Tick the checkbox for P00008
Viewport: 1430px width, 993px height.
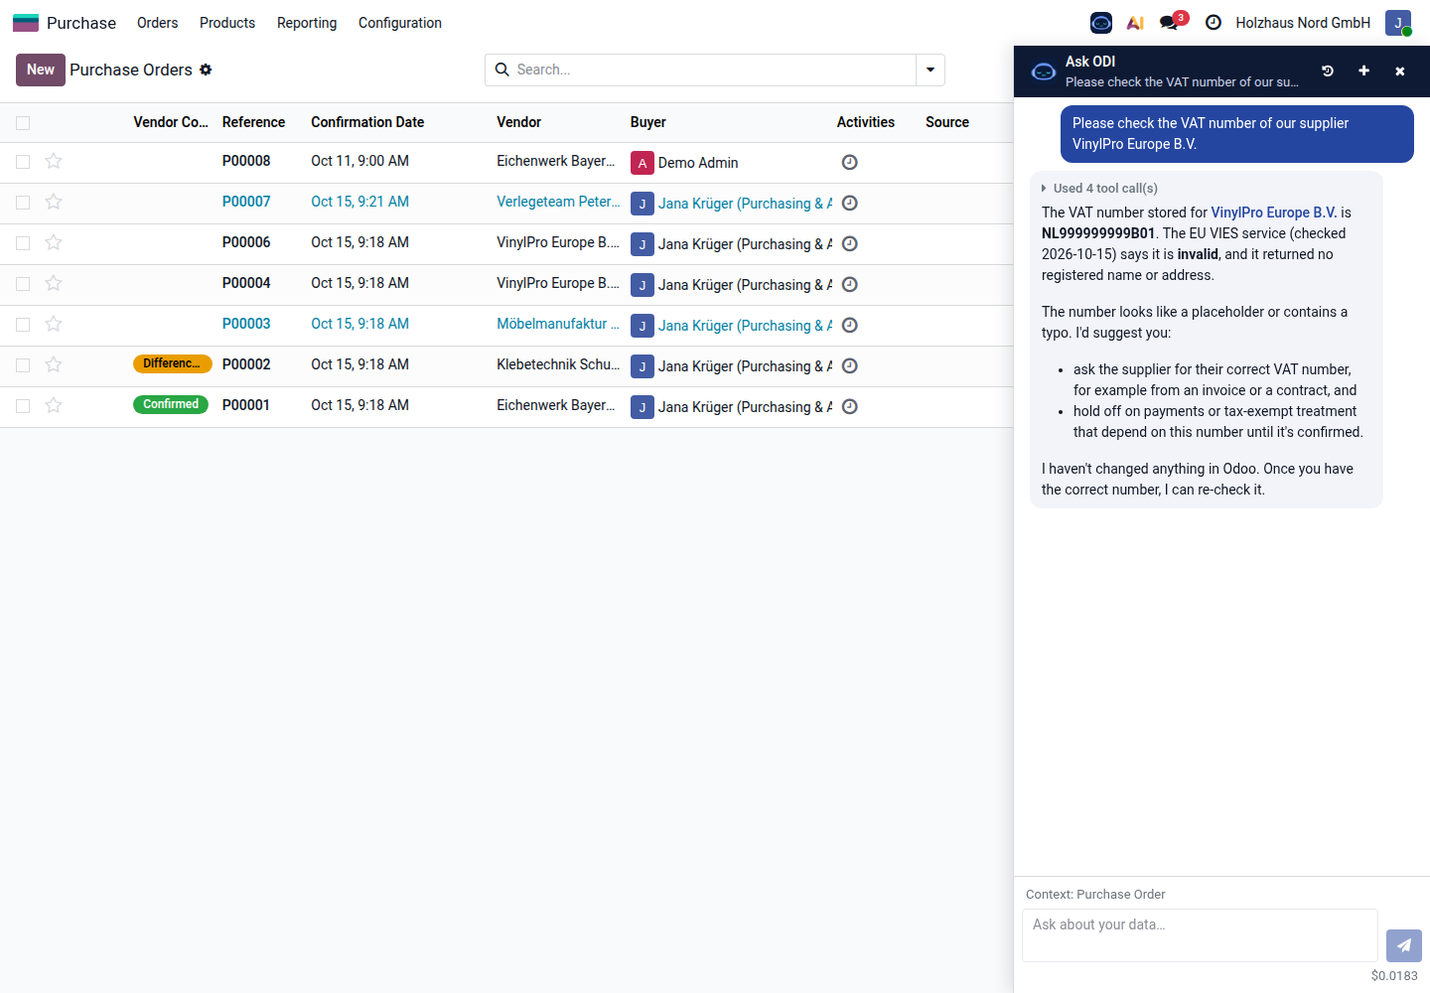pos(23,162)
